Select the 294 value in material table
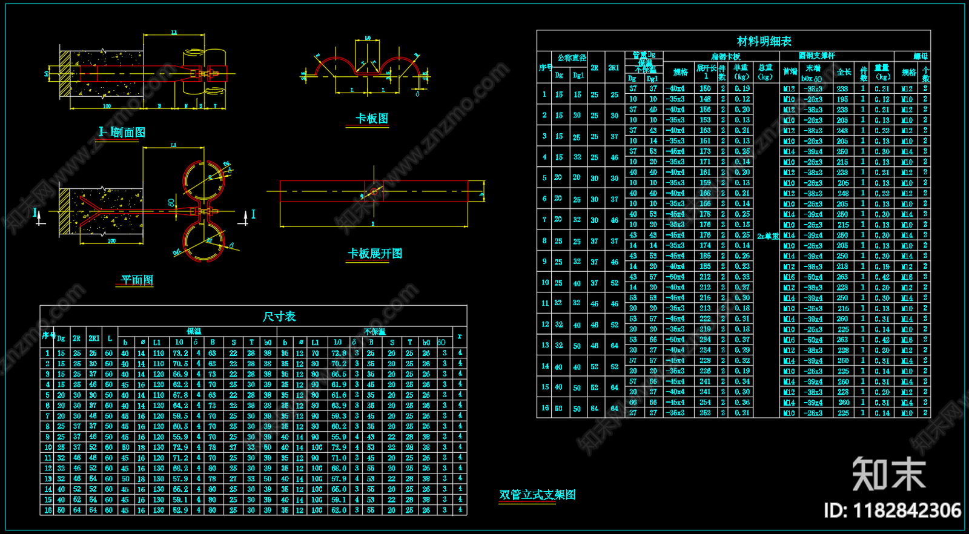This screenshot has width=969, height=534. pyautogui.click(x=705, y=340)
